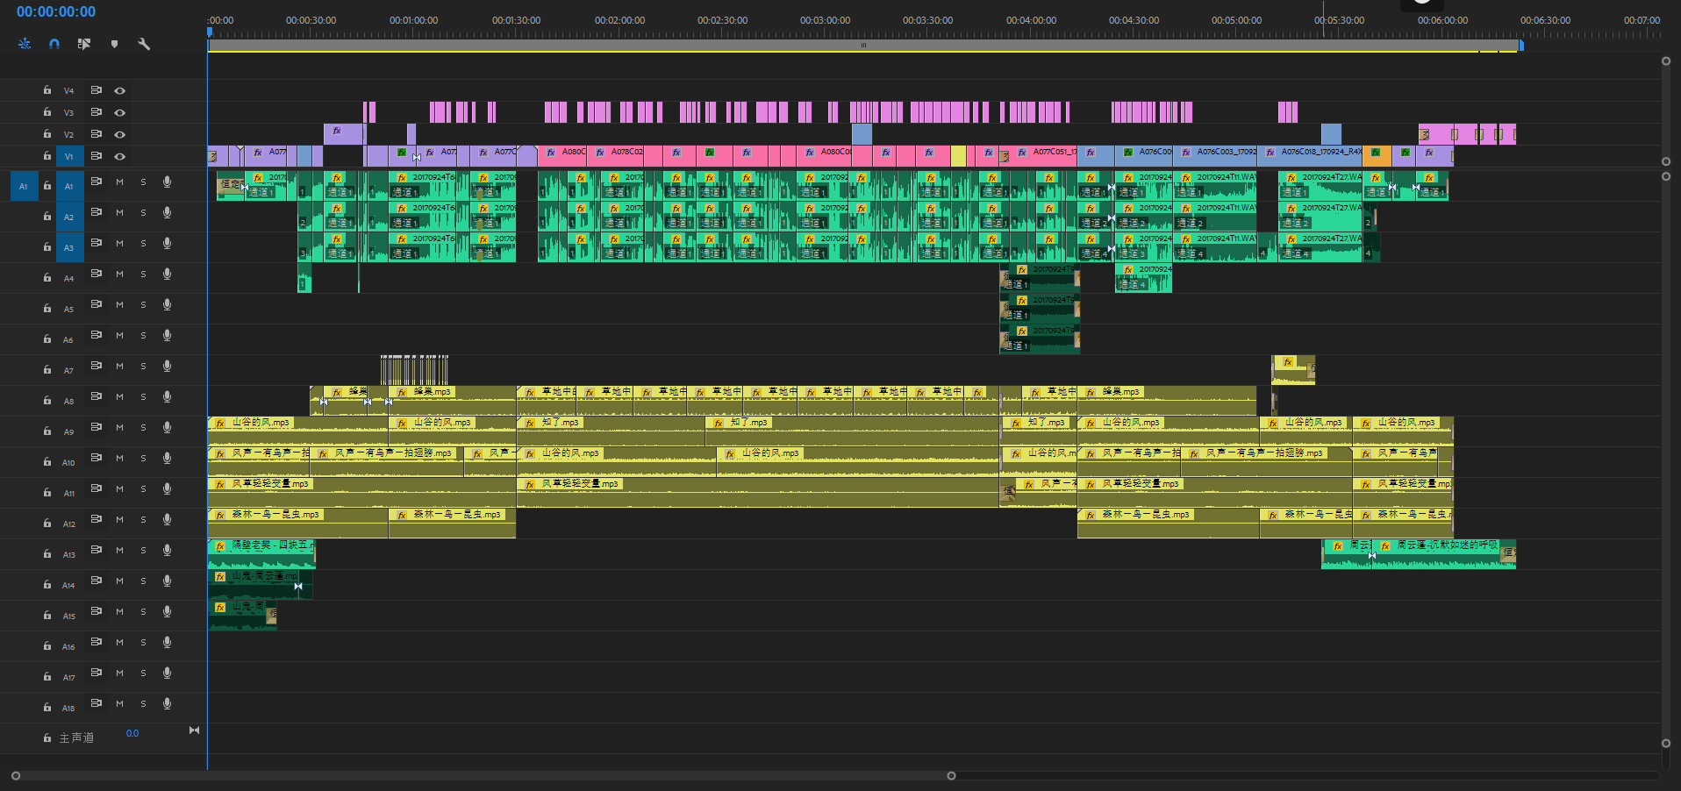Open Timeline Display Settings wrench

pyautogui.click(x=144, y=44)
